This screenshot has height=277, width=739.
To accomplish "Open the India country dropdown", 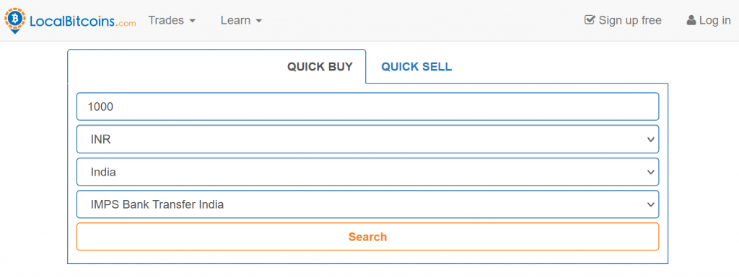I will coord(367,172).
